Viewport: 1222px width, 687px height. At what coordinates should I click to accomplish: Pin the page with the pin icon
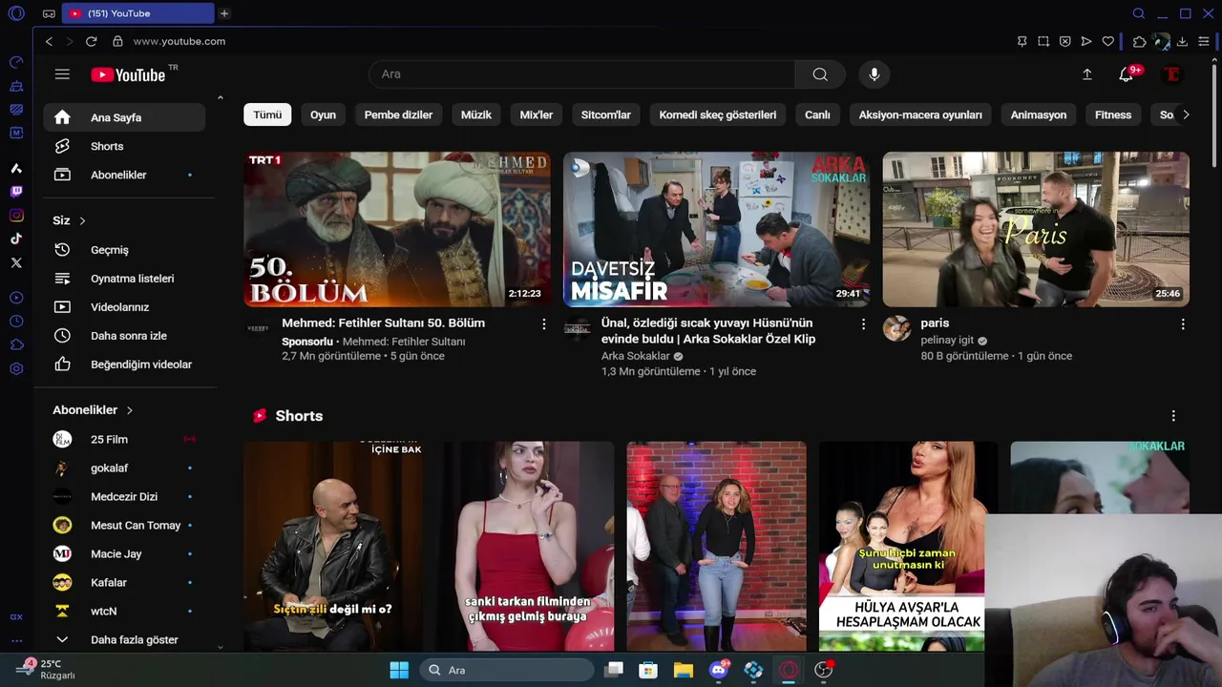point(1022,41)
